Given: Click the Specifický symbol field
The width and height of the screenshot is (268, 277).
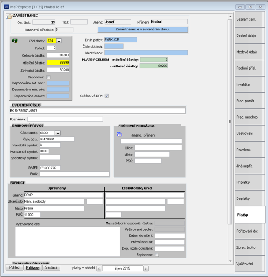Looking at the screenshot, I should (x=50, y=157).
